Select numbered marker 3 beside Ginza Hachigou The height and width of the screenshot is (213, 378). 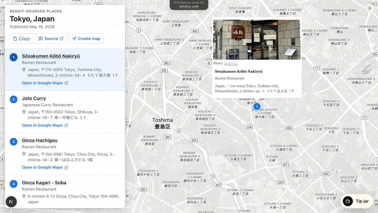pos(14,141)
